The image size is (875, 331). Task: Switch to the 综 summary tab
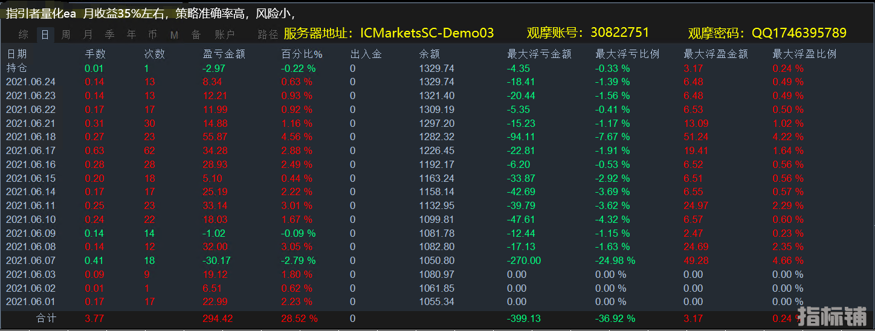pyautogui.click(x=24, y=35)
